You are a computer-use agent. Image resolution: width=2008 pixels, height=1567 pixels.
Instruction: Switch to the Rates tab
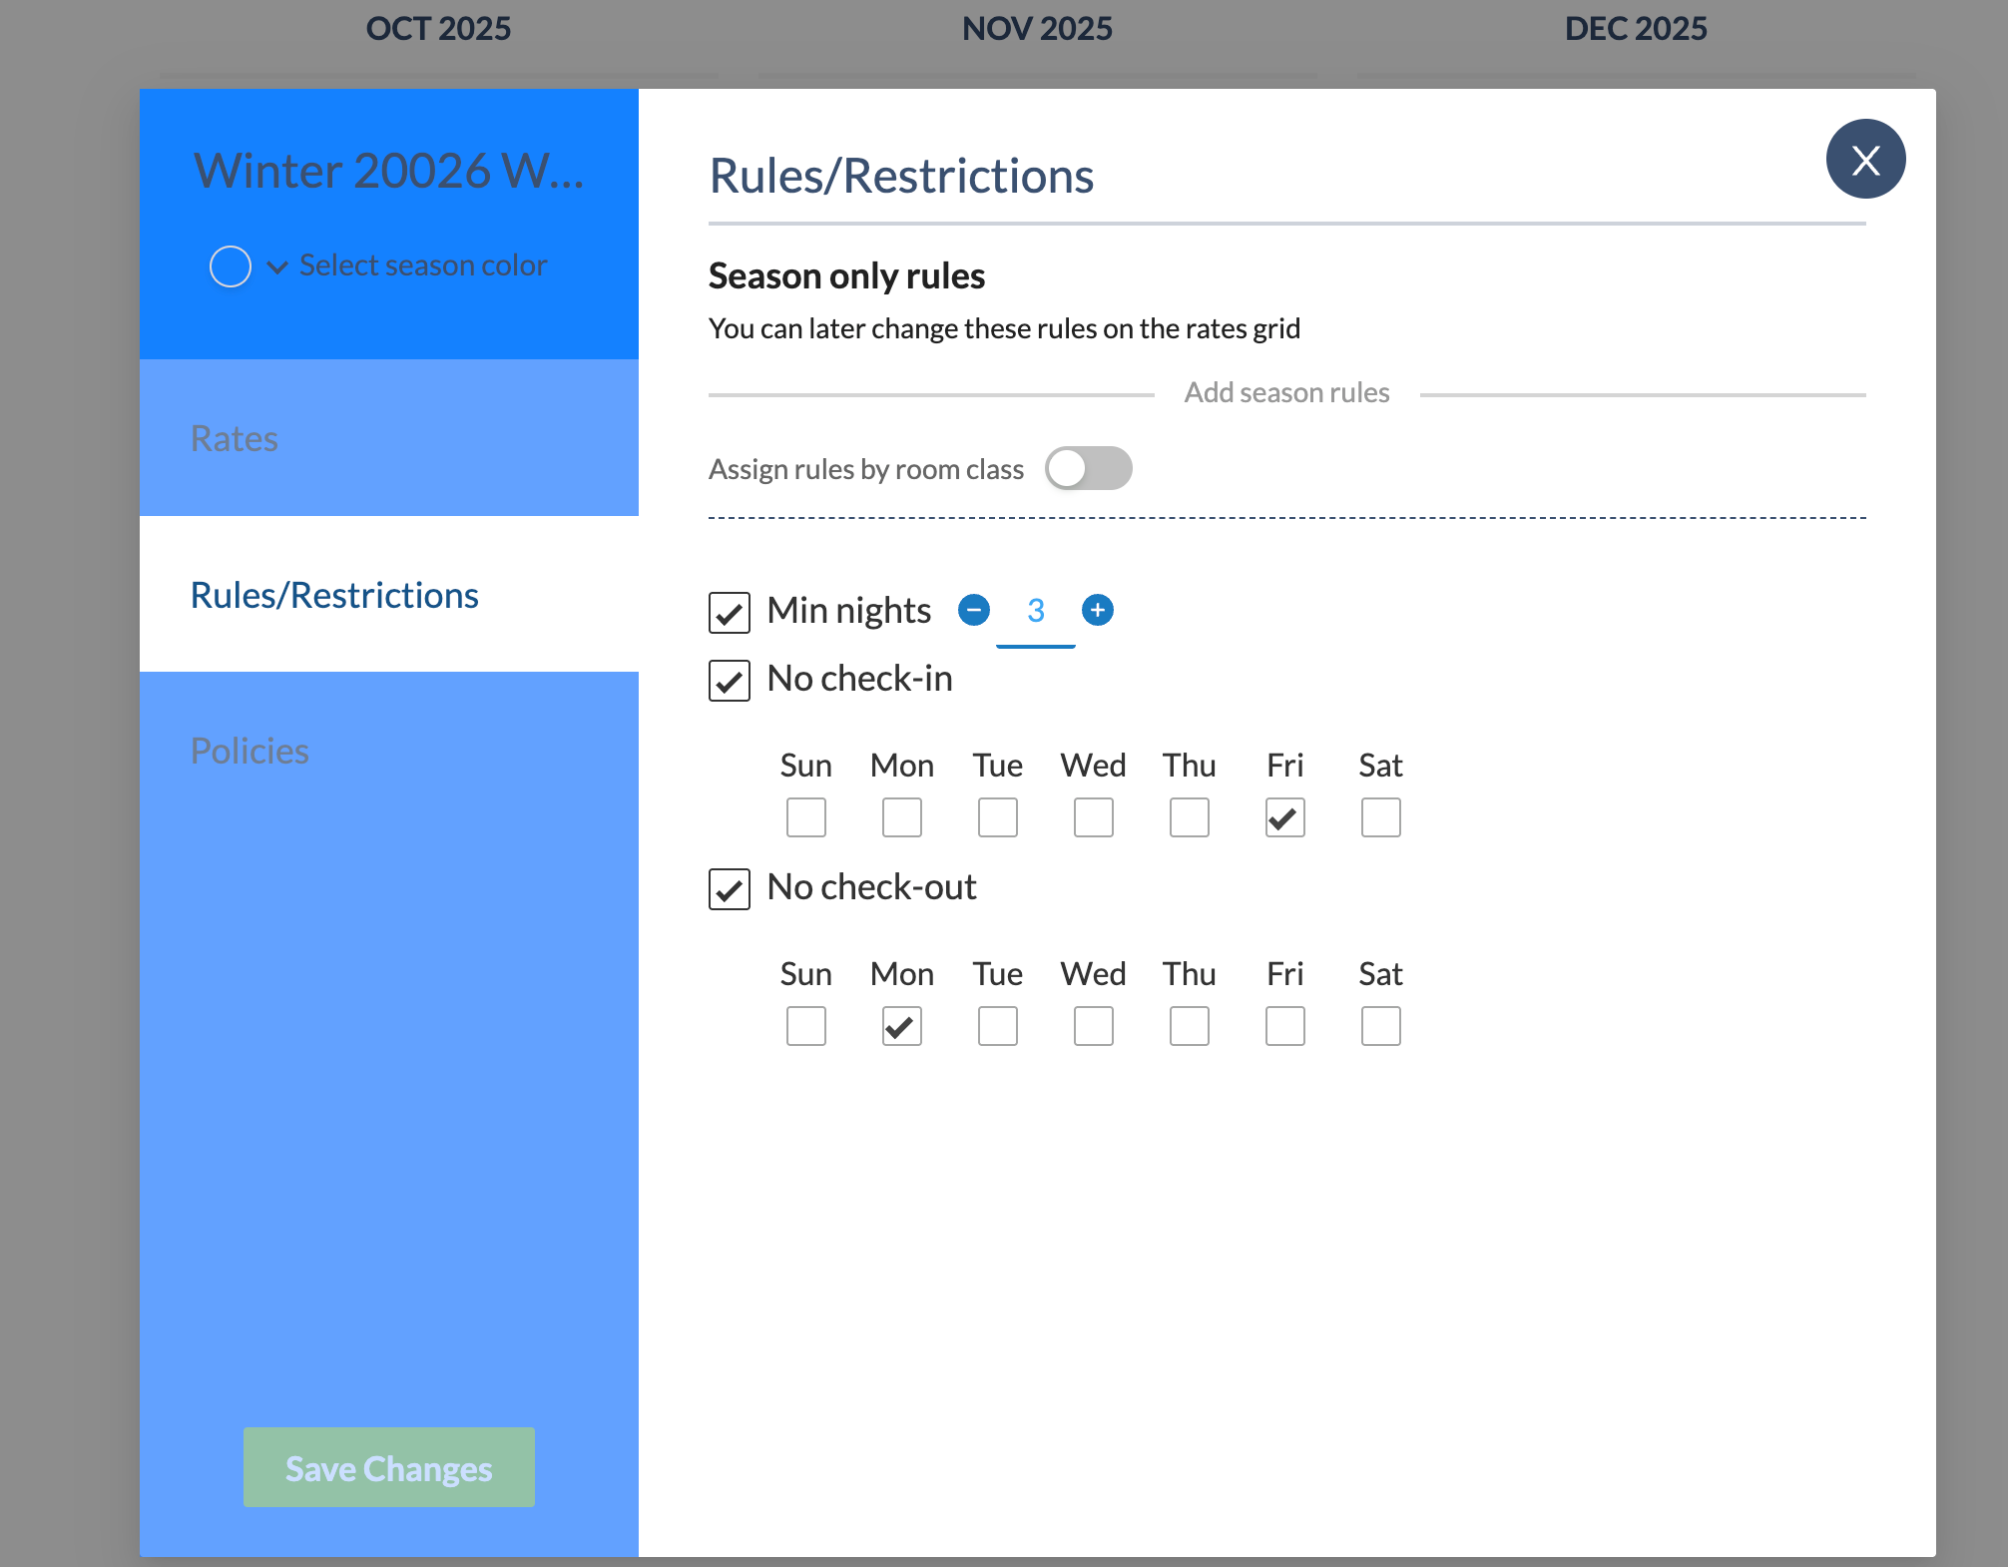(236, 439)
